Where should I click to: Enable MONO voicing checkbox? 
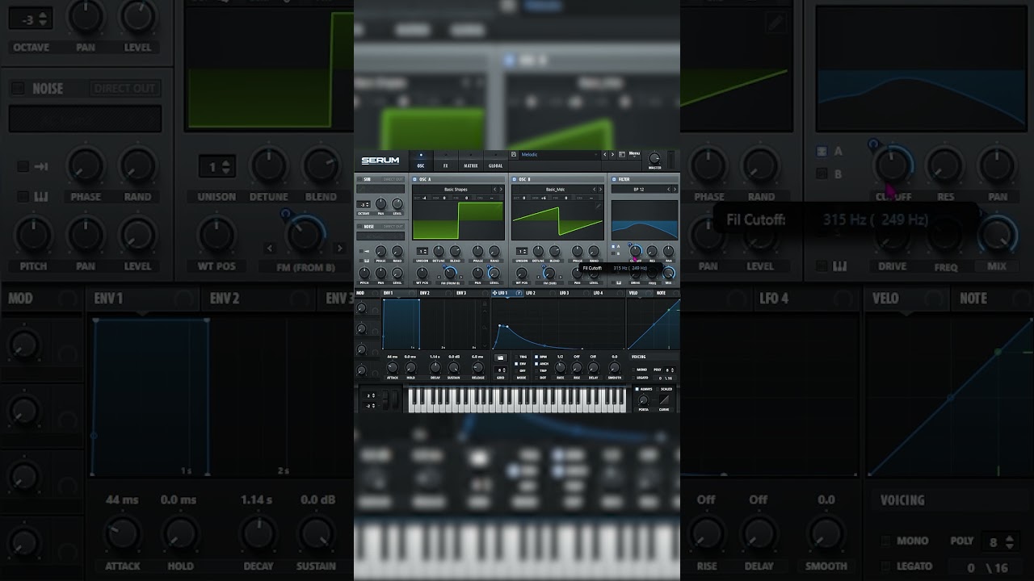click(x=633, y=370)
